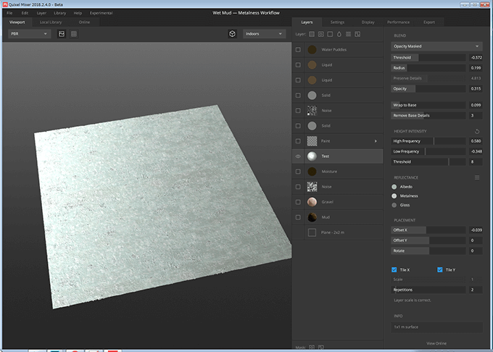This screenshot has width=493, height=352.
Task: Click the Gloss color swatch
Action: coord(394,205)
